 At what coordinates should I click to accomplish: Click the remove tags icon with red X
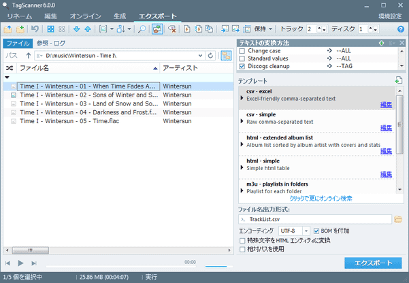tap(172, 29)
